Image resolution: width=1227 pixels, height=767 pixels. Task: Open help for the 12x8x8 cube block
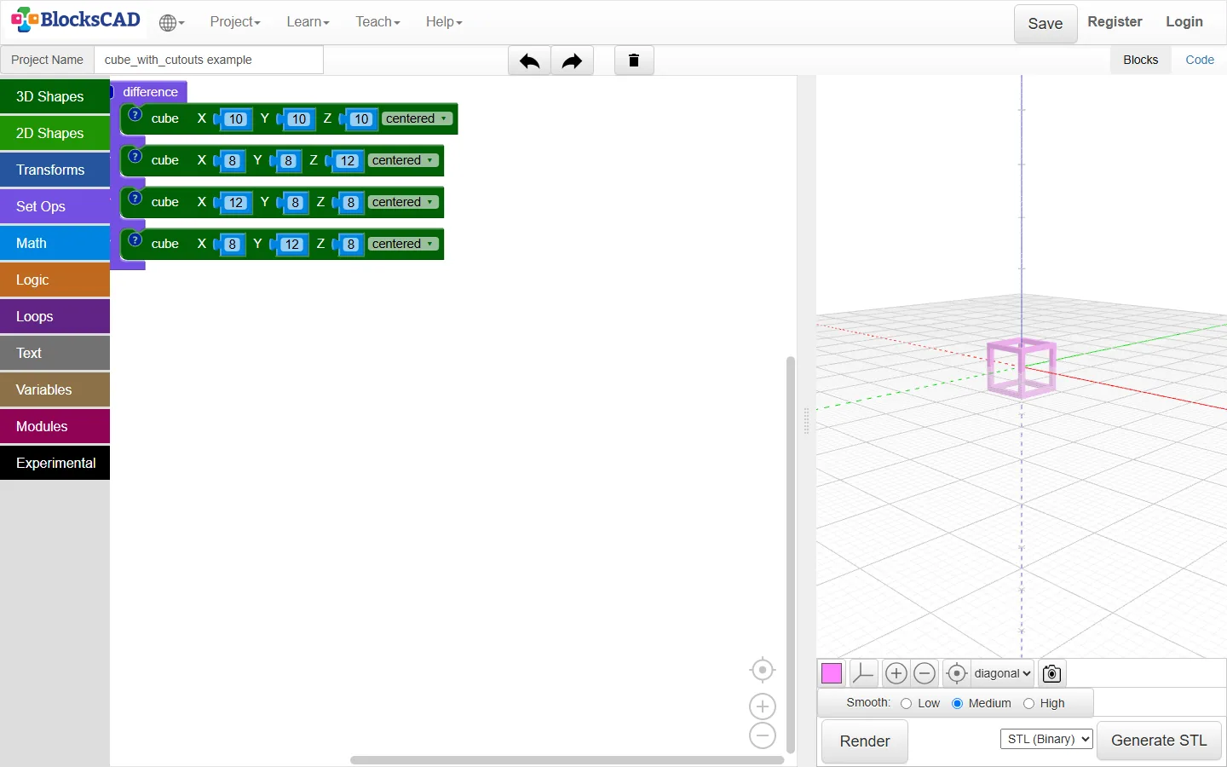click(x=135, y=198)
